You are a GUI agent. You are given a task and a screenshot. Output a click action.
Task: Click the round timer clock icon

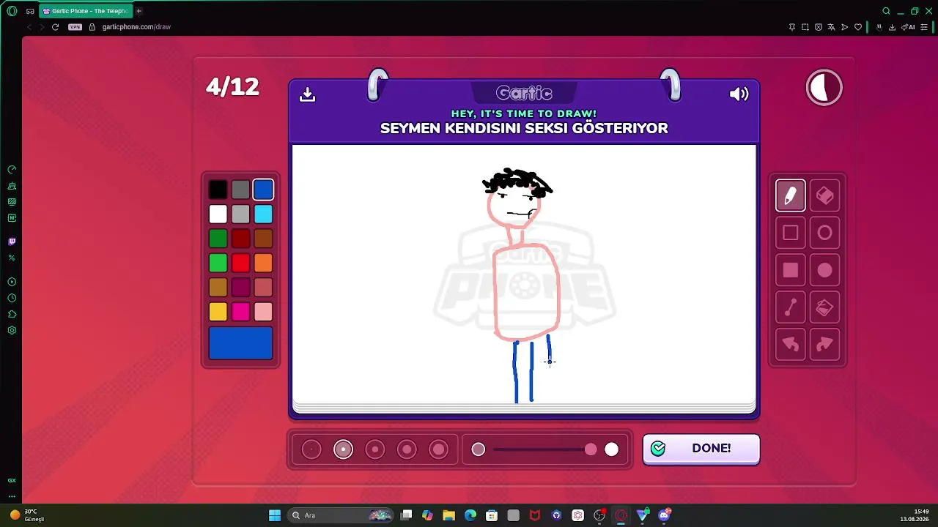coord(824,88)
